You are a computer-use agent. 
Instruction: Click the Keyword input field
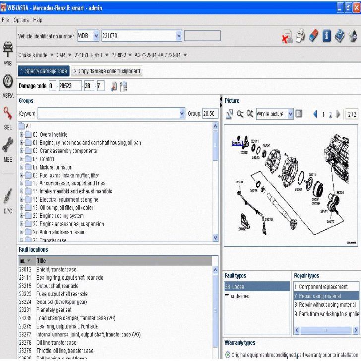tap(109, 113)
